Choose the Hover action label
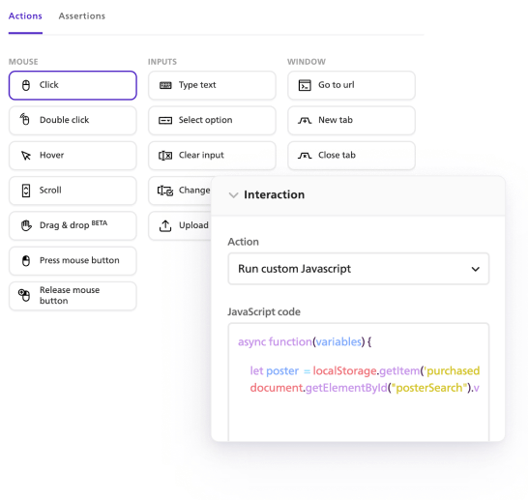Screen dimensions: 528x500 click(x=51, y=155)
